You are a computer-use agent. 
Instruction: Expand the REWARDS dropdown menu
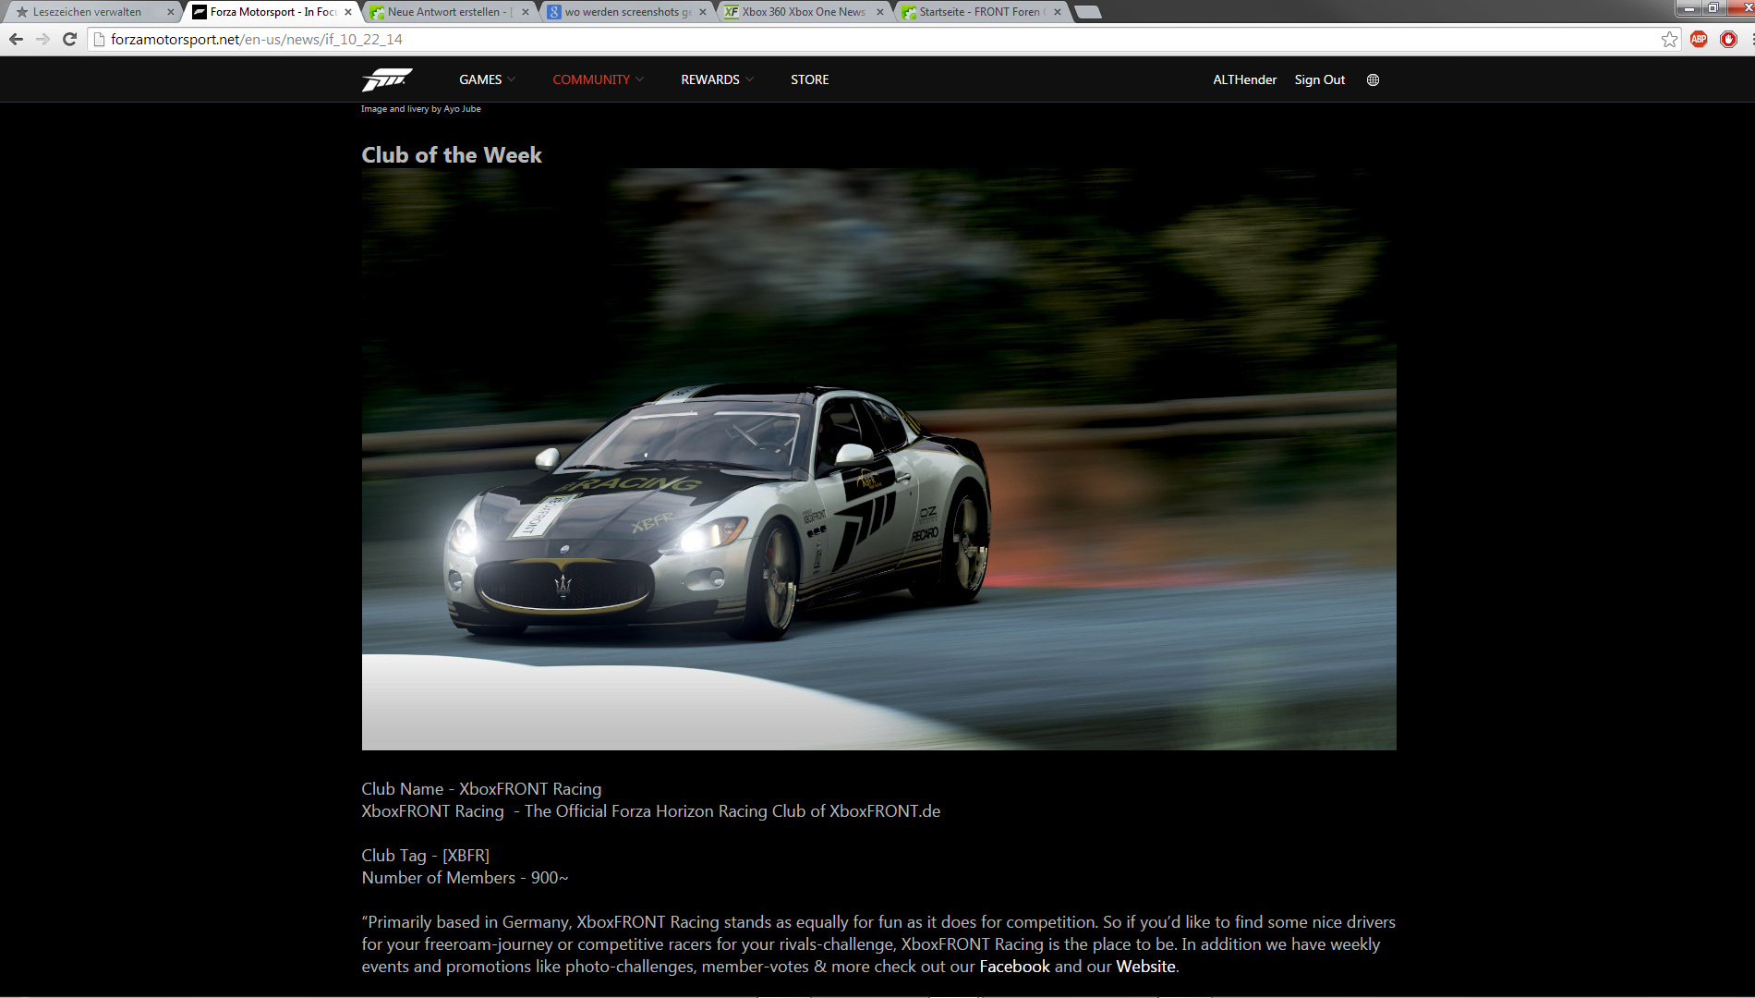tap(717, 80)
